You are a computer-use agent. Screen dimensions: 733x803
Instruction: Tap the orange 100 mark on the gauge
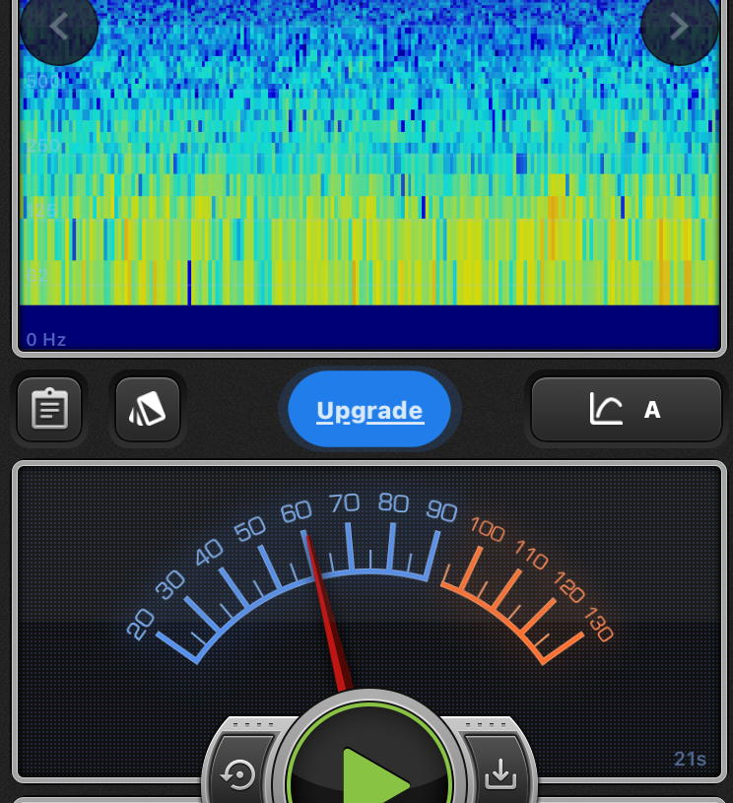tap(487, 529)
